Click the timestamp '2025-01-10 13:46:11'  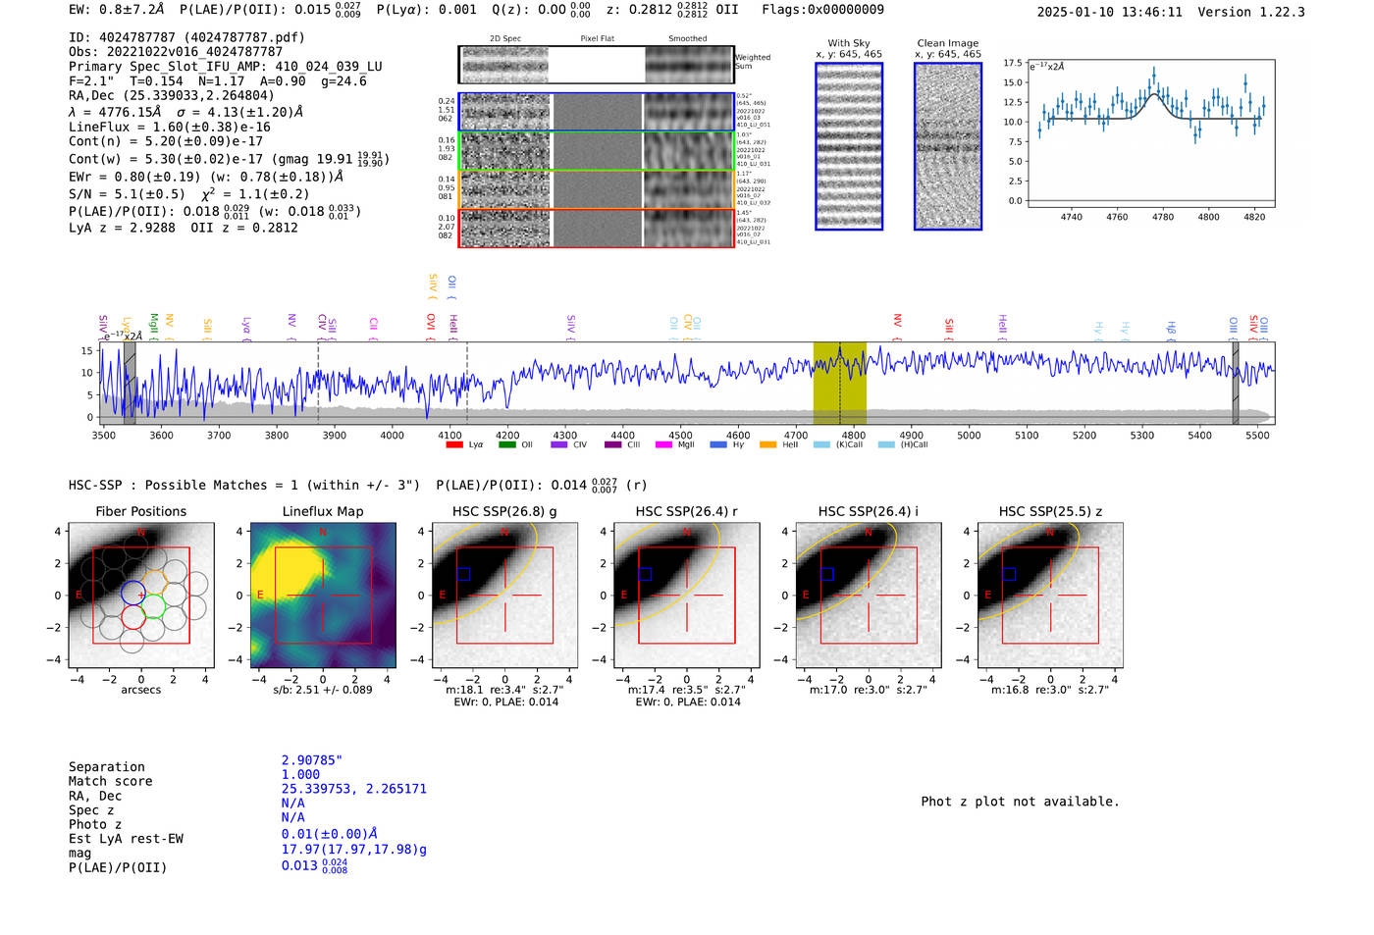1110,12
